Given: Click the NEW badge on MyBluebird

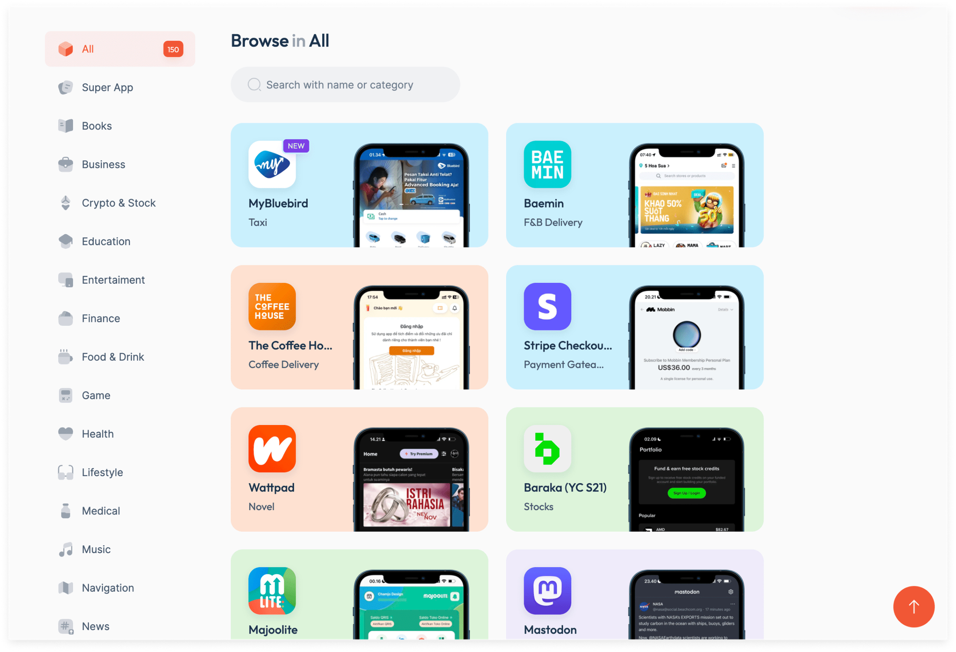Looking at the screenshot, I should coord(296,145).
